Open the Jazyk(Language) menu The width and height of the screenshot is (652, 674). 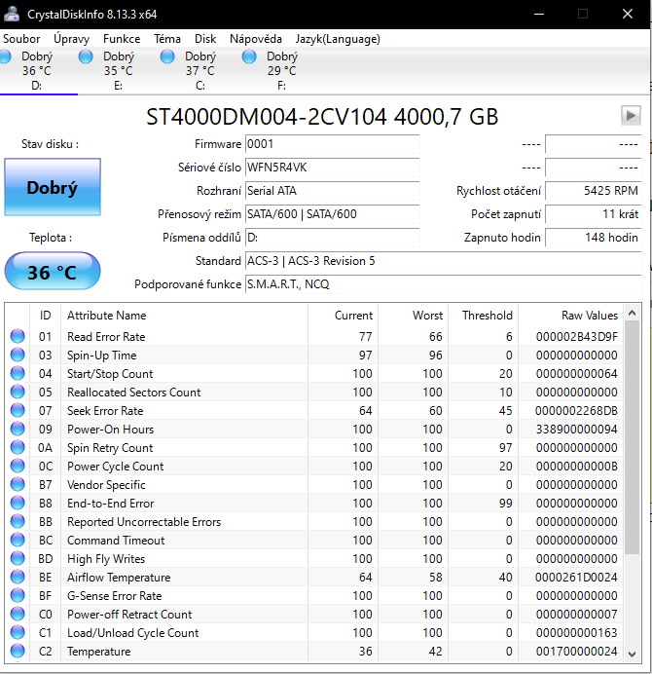[x=338, y=39]
